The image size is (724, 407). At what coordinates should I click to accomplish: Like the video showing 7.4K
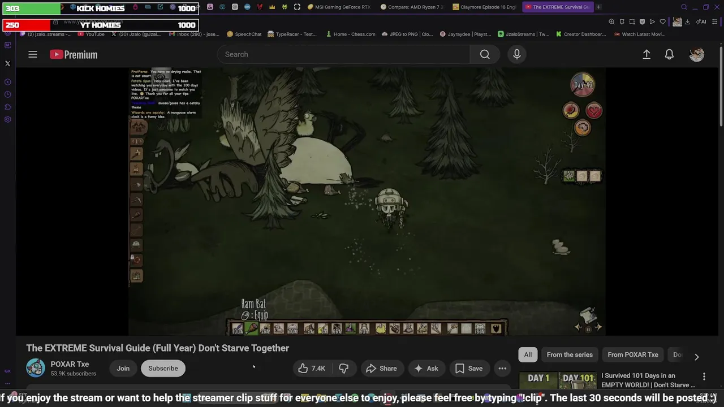click(312, 369)
